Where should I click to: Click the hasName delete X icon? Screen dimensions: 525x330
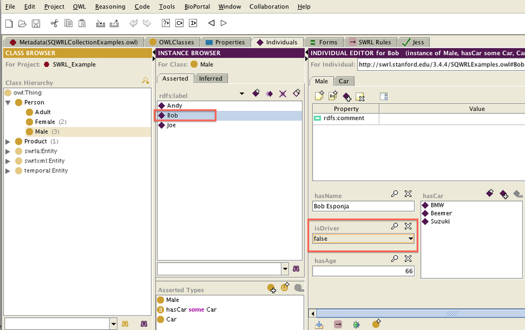[408, 194]
